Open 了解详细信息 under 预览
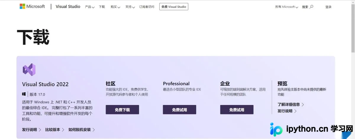Screen dimensions: 355x139 pyautogui.click(x=291, y=104)
